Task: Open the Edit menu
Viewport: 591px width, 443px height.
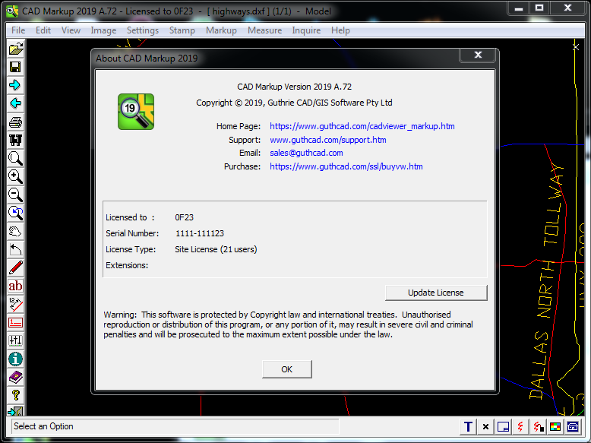Action: click(x=43, y=30)
